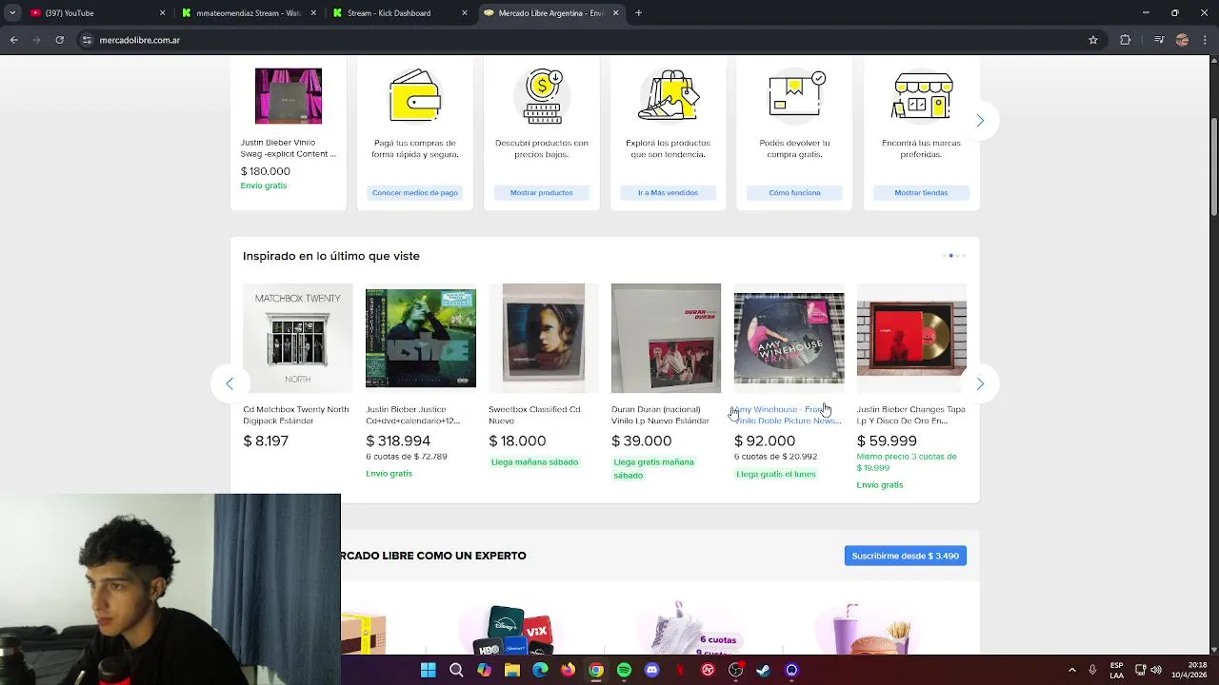
Task: Open Steam from taskbar
Action: point(763,670)
